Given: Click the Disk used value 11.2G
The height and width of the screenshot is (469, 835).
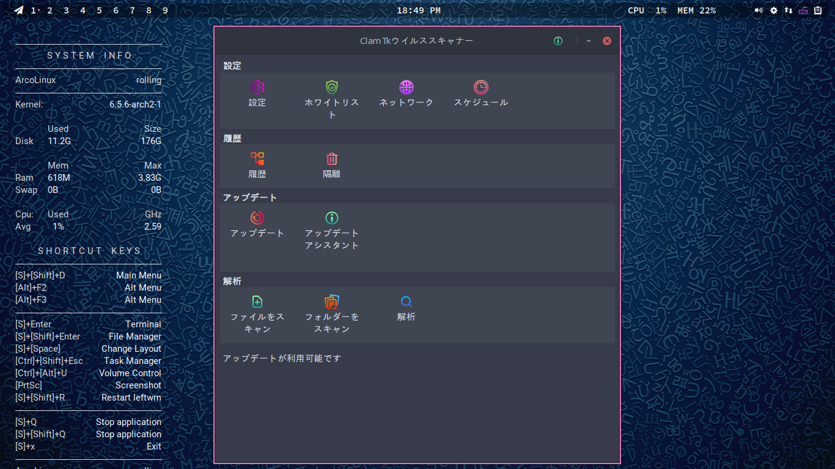Looking at the screenshot, I should pos(59,141).
